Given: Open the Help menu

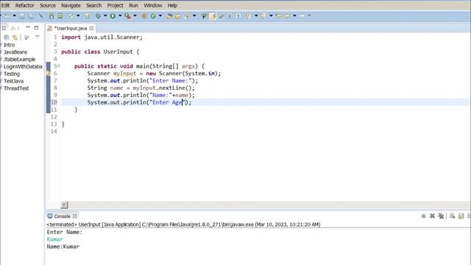Looking at the screenshot, I should 172,5.
